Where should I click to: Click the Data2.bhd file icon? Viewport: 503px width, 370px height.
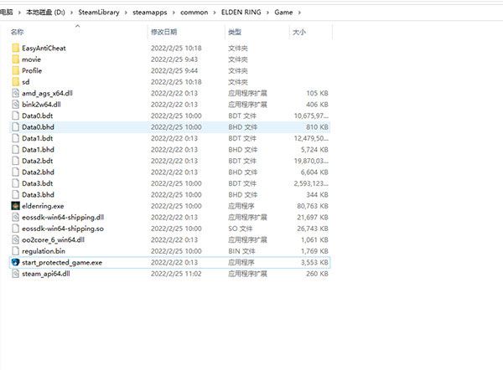[x=16, y=172]
